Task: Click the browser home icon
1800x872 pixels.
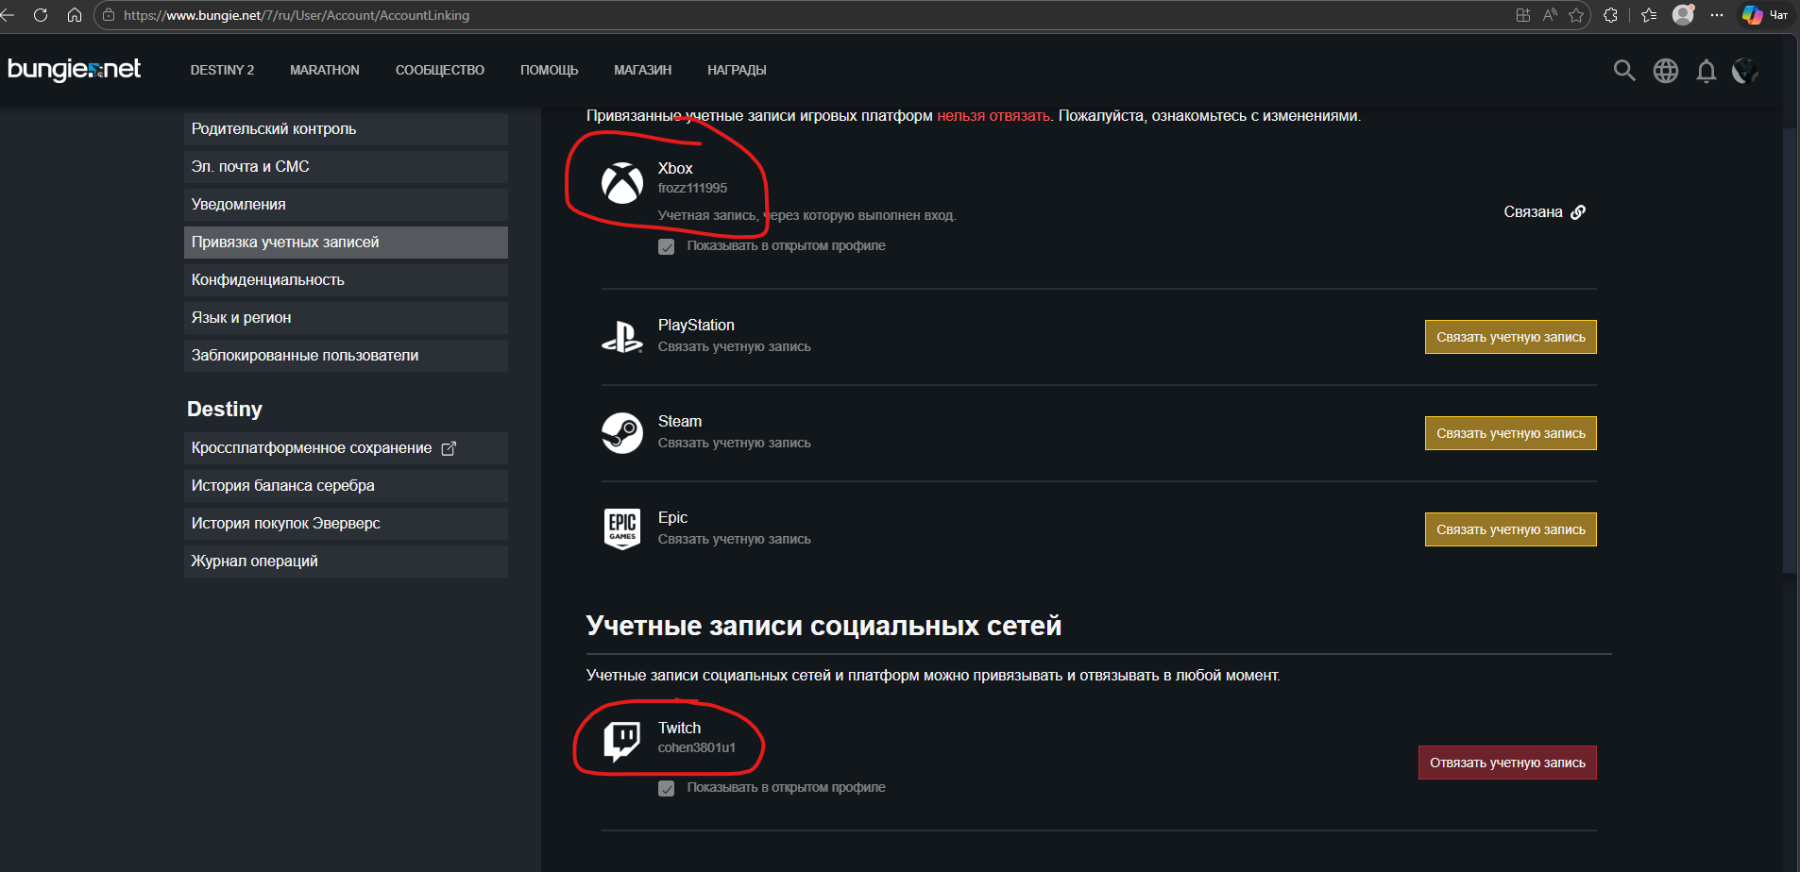Action: [75, 15]
